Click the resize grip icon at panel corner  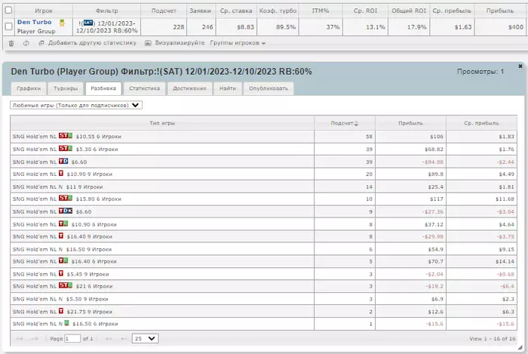(520, 347)
